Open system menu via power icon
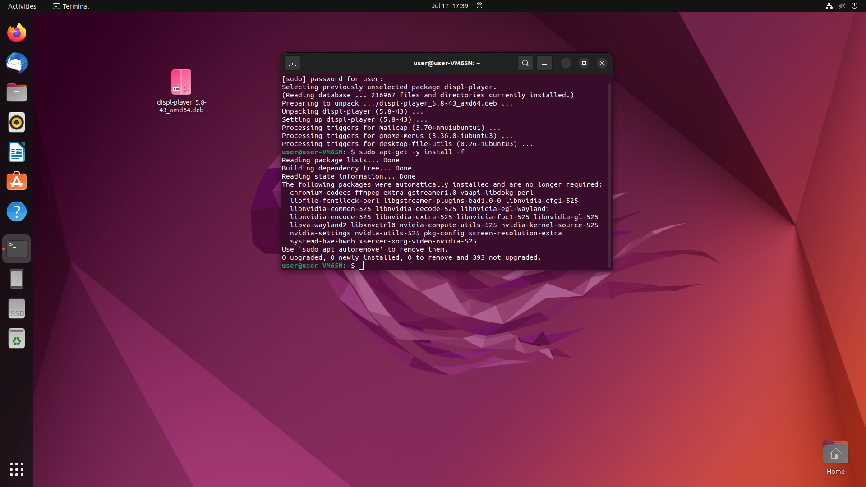This screenshot has width=866, height=487. [854, 6]
